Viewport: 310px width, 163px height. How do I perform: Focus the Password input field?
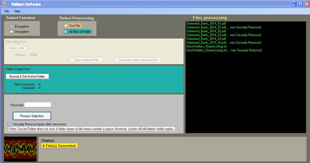point(38,105)
